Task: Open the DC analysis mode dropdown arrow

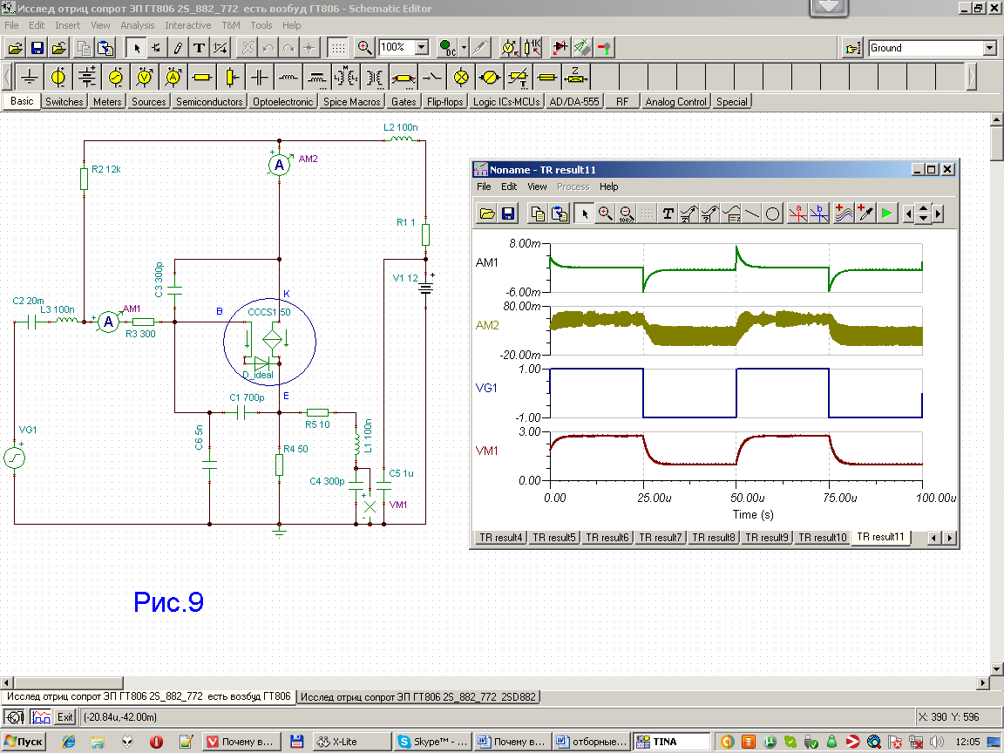Action: [x=464, y=48]
